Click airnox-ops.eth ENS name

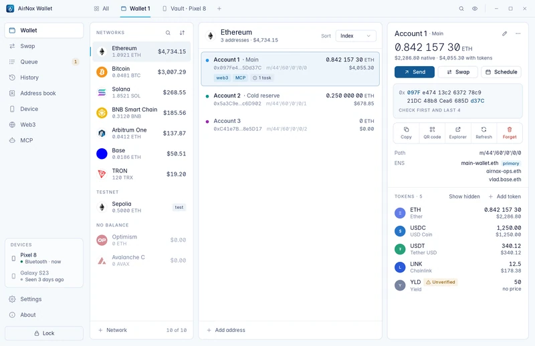click(x=504, y=171)
